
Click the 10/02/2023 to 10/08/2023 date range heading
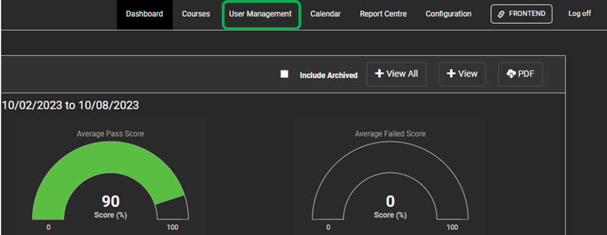(x=70, y=106)
